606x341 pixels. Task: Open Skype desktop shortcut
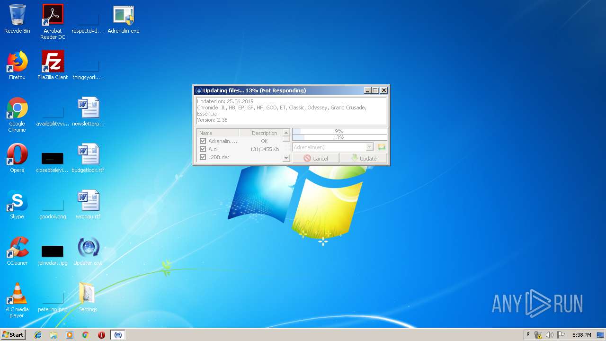click(x=17, y=205)
